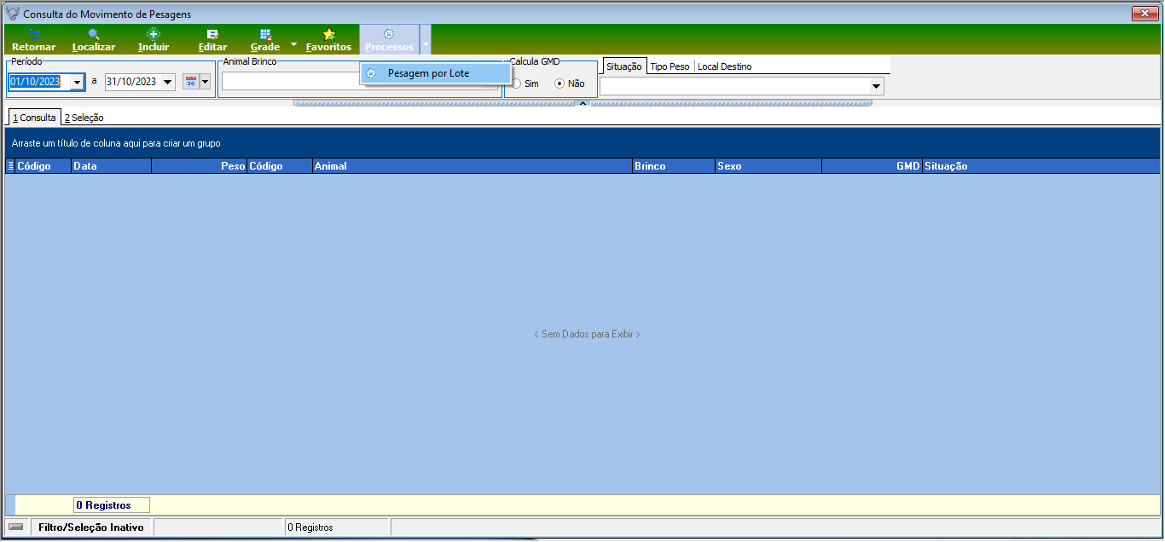Switch to the 1 Consulta tab
This screenshot has width=1165, height=542.
(x=34, y=118)
